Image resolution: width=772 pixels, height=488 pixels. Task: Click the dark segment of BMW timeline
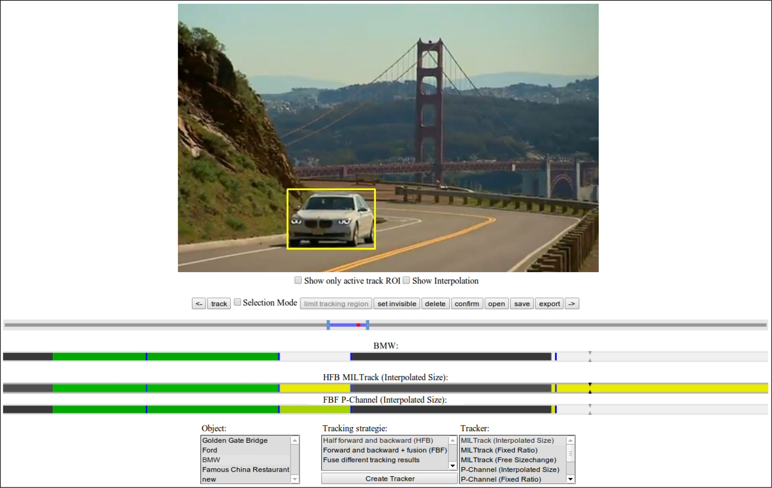[x=451, y=356]
